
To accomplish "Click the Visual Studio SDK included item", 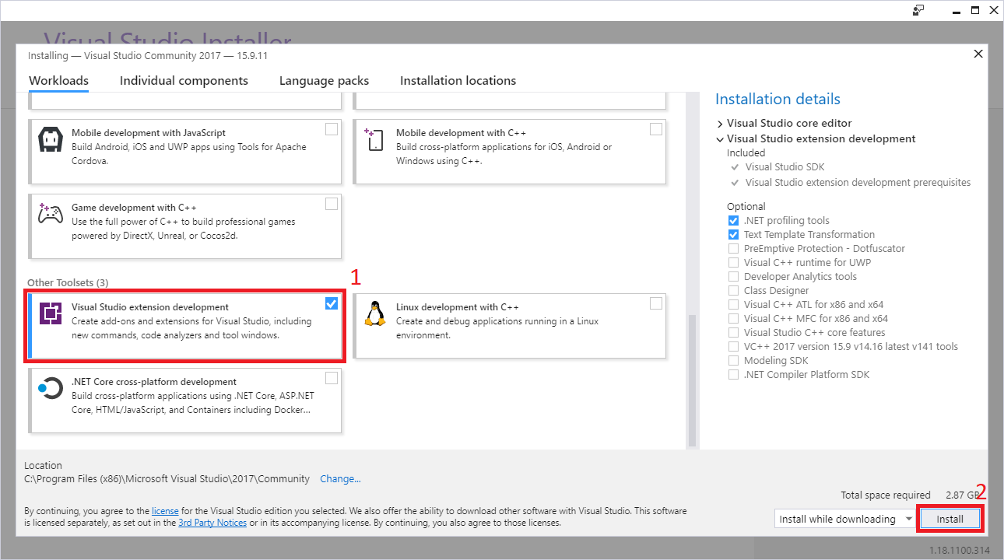I will (785, 167).
